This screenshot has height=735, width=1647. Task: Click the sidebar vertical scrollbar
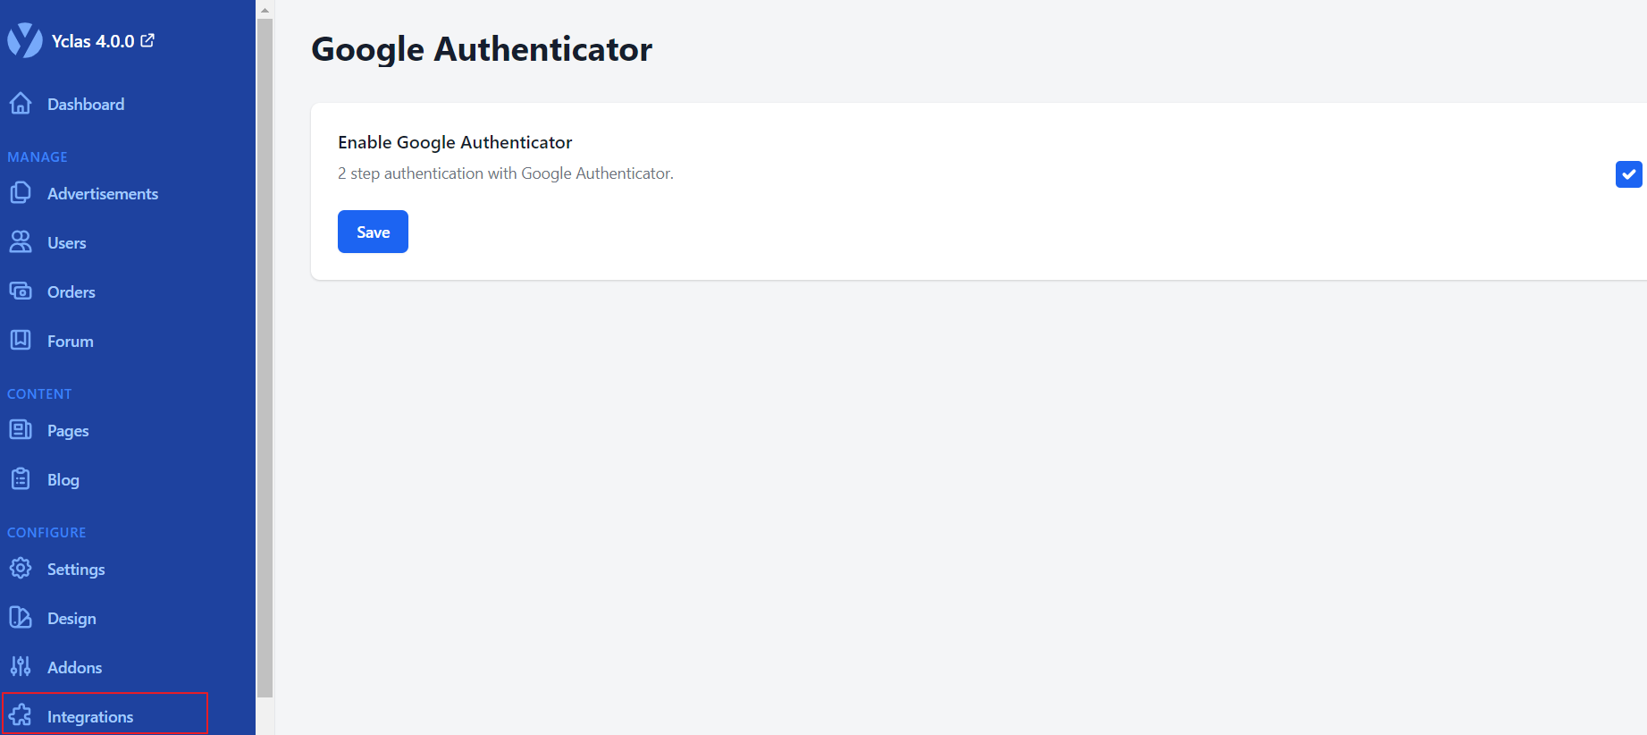[x=265, y=358]
